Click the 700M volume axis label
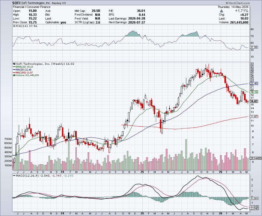The width and height of the screenshot is (262, 216). click(x=8, y=139)
